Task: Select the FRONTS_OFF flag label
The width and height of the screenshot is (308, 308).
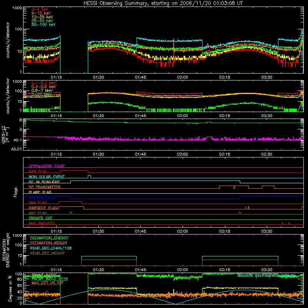Action: [x=41, y=218]
